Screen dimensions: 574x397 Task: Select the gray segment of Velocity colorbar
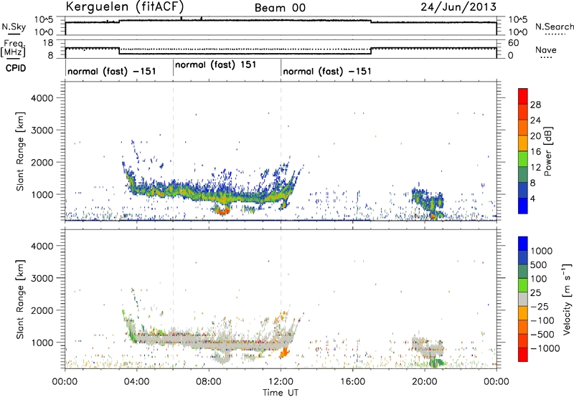523,299
